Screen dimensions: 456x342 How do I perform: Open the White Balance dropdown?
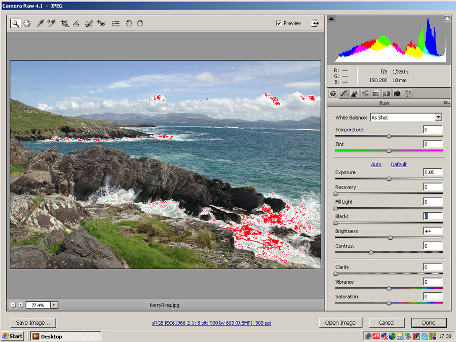[438, 118]
